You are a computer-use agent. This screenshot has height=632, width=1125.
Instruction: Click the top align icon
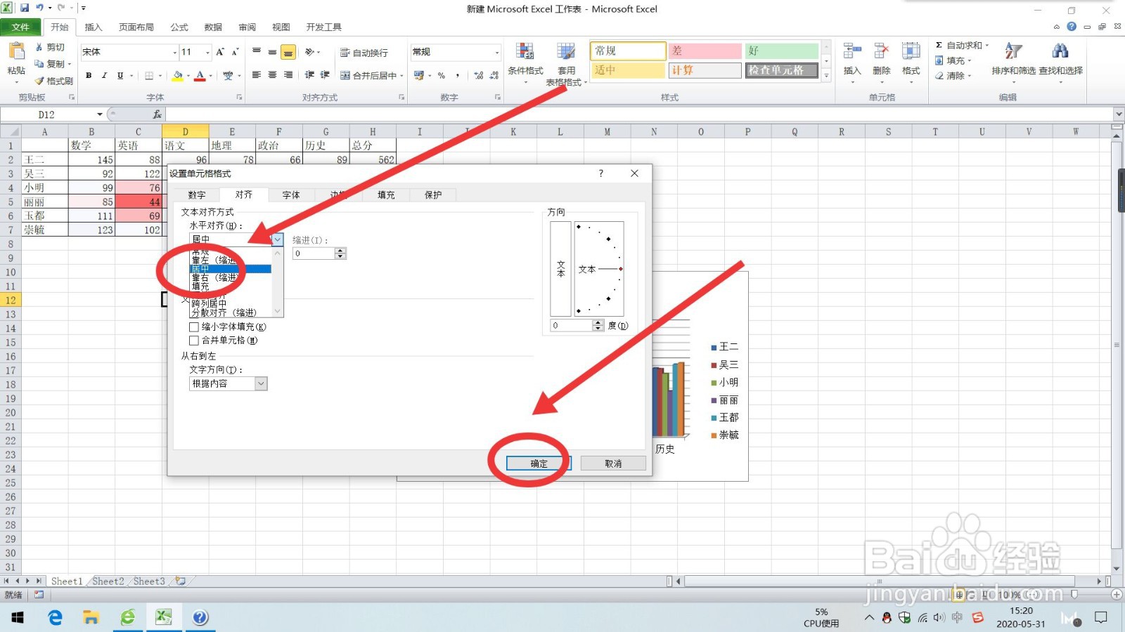(257, 52)
